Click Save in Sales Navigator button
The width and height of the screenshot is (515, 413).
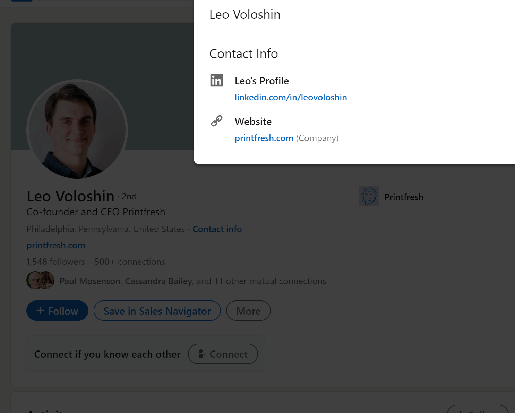pyautogui.click(x=157, y=311)
